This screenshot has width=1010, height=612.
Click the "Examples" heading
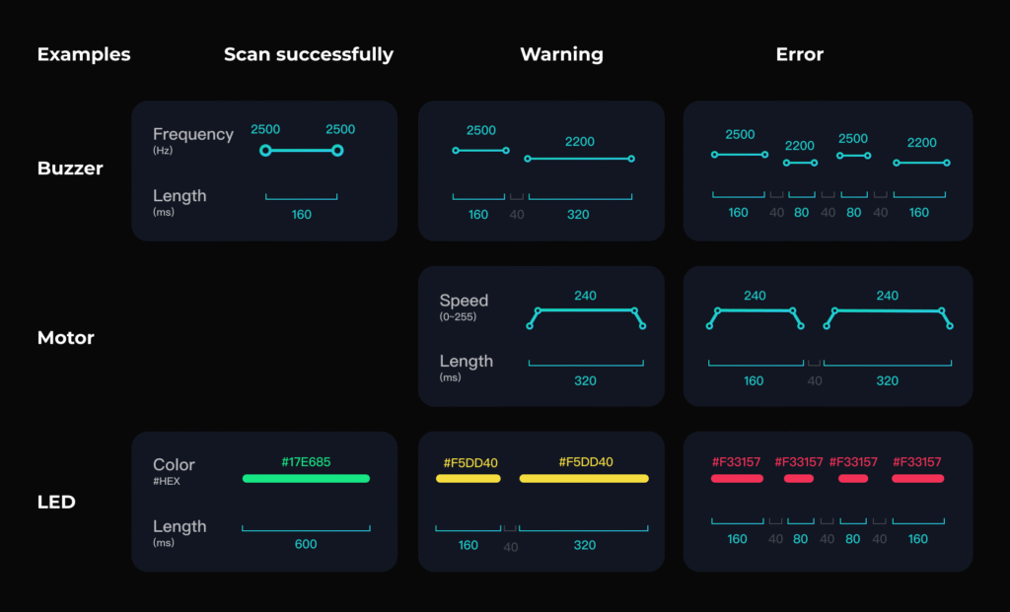click(83, 54)
